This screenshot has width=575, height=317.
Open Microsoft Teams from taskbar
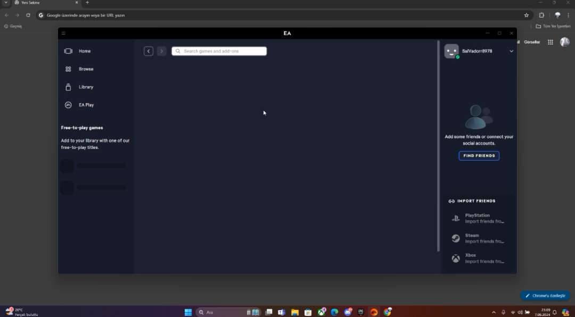pos(282,312)
